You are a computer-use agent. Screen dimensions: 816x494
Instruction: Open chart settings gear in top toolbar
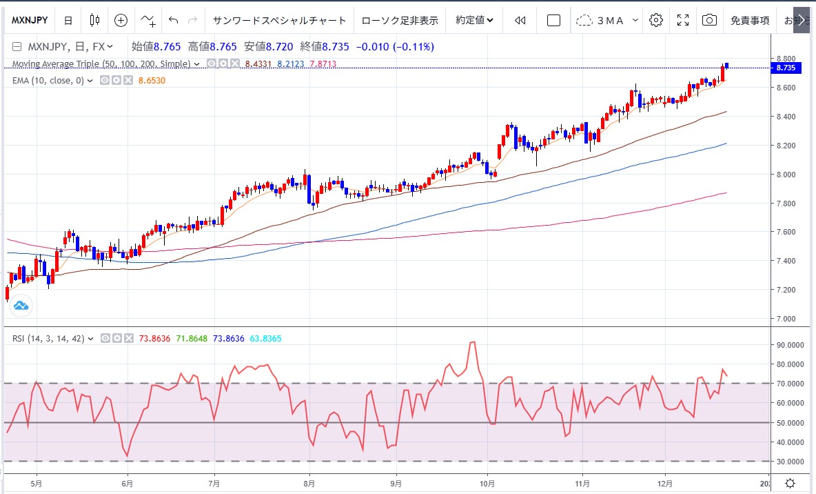(656, 20)
